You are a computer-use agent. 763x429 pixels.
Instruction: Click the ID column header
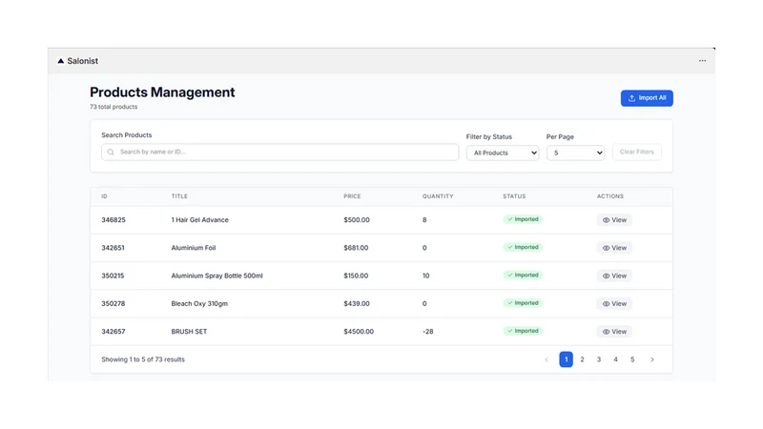tap(104, 196)
